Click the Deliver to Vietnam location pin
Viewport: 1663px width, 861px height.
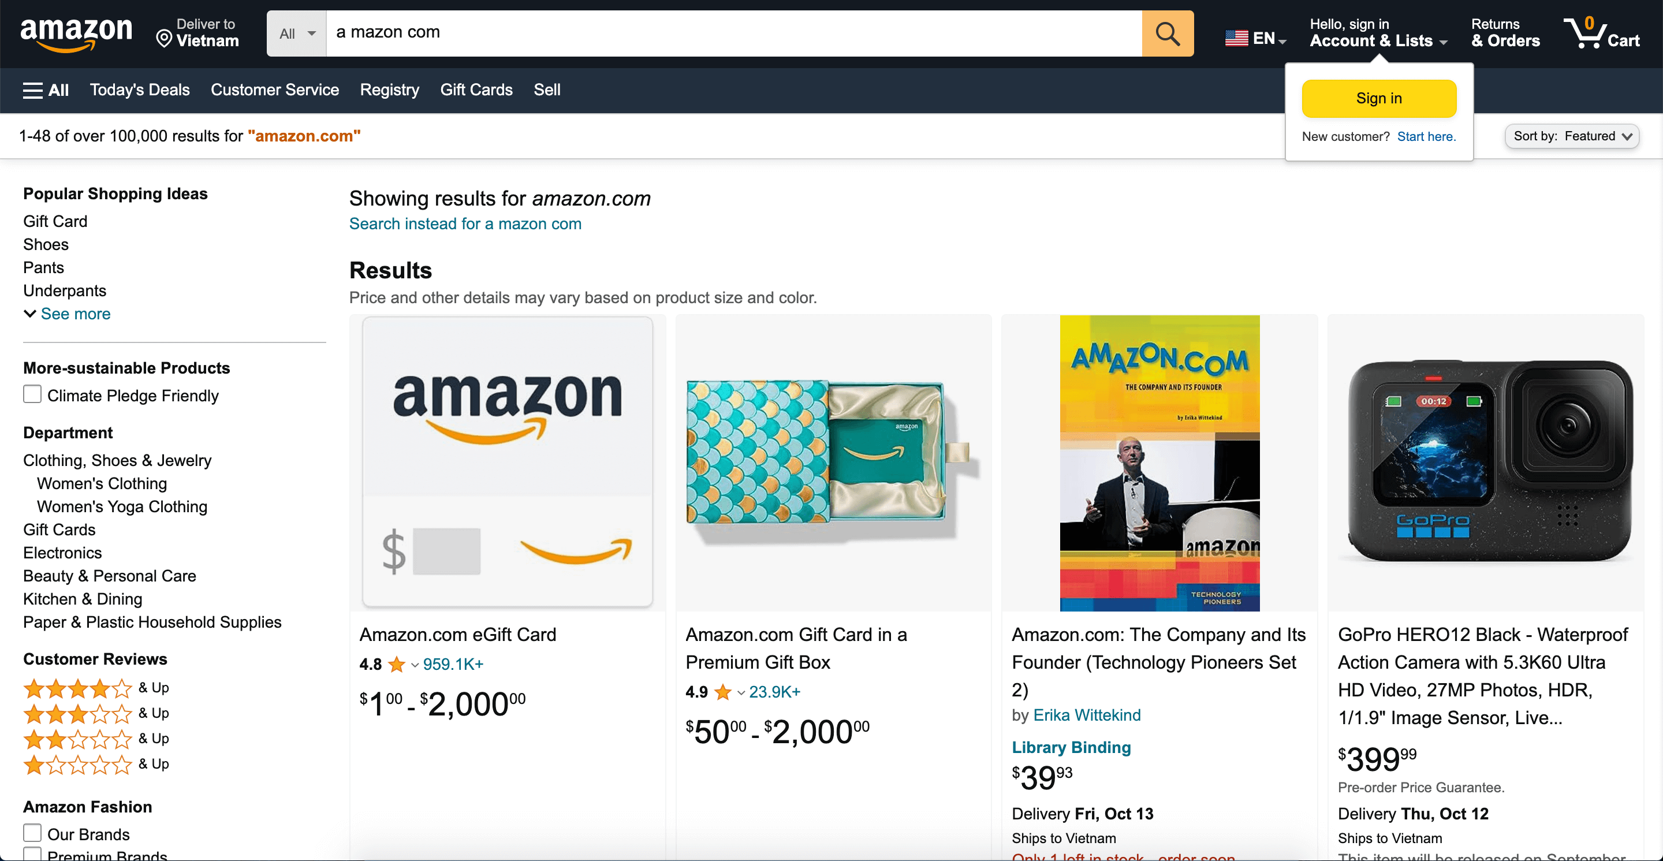point(165,39)
